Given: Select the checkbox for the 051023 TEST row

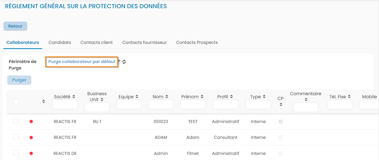Looking at the screenshot, I should pyautogui.click(x=16, y=121).
